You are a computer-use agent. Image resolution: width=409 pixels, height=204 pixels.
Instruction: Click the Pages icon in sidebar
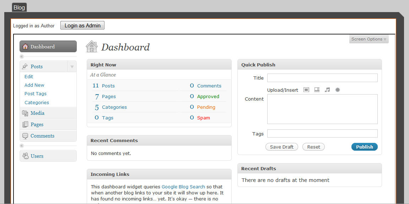coord(25,124)
